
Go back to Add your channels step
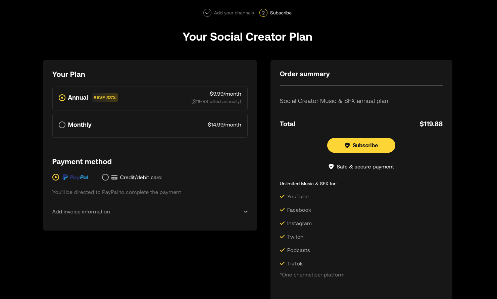(234, 13)
